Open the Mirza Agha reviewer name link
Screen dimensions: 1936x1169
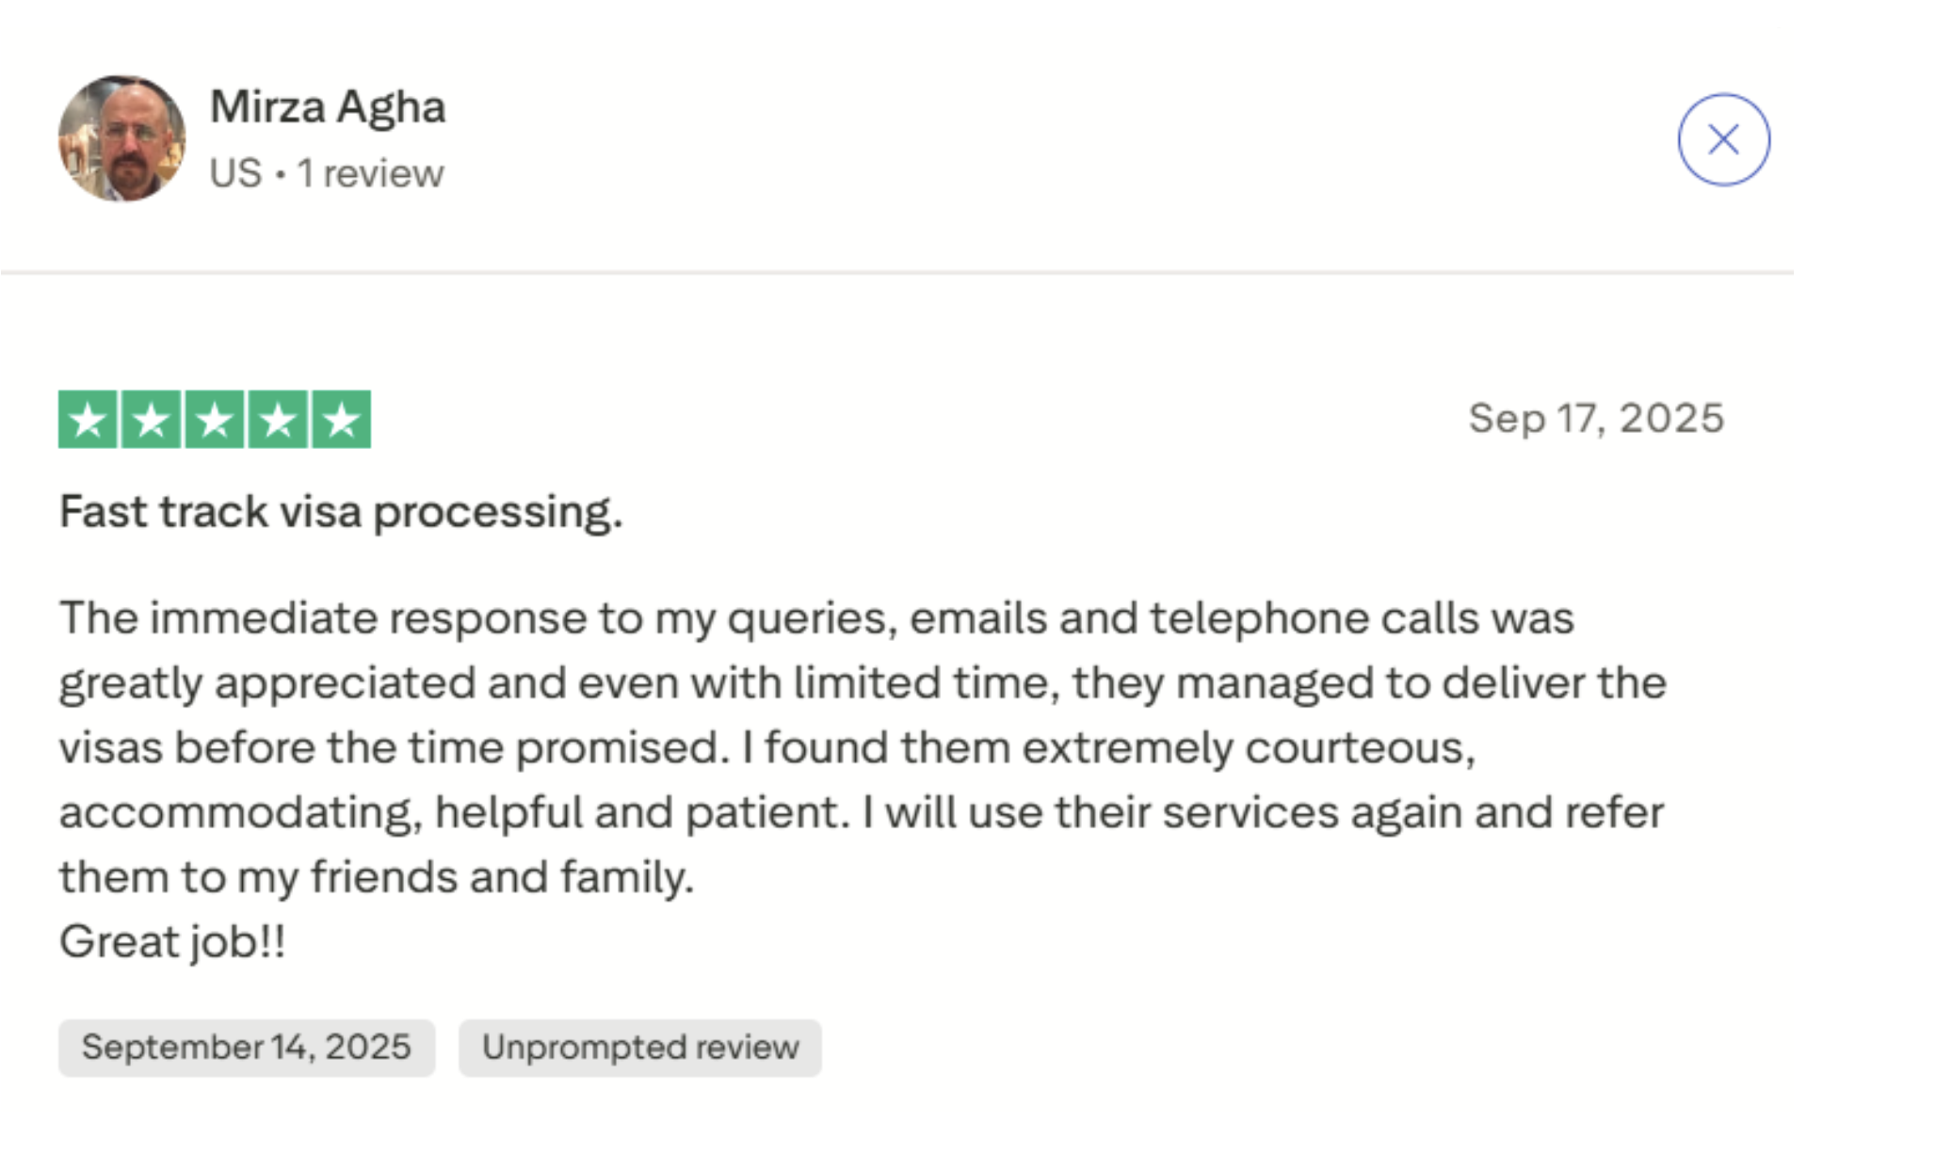pyautogui.click(x=327, y=106)
